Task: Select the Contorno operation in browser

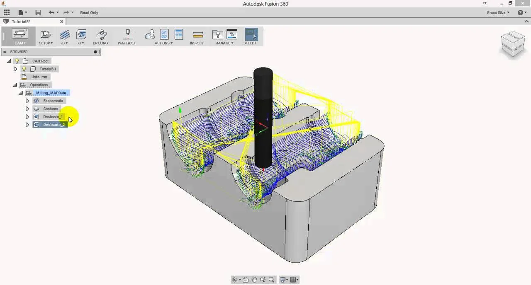Action: tap(51, 109)
